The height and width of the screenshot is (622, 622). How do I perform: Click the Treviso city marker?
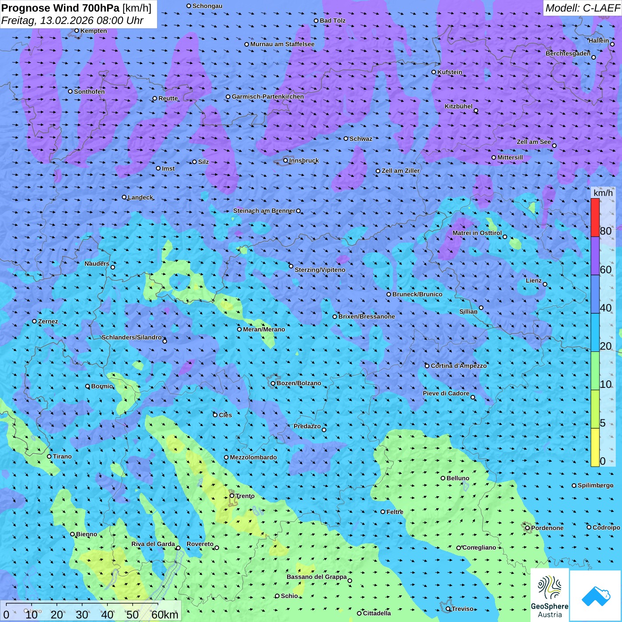(448, 609)
